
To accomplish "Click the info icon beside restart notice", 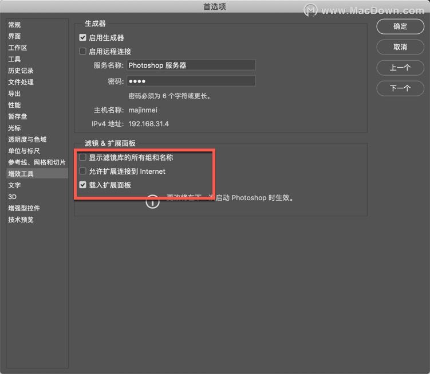I will coord(152,202).
